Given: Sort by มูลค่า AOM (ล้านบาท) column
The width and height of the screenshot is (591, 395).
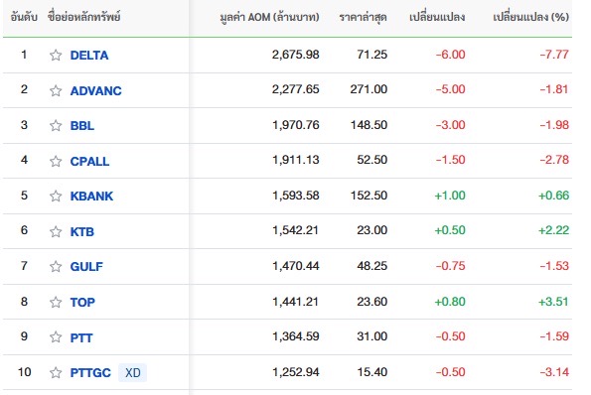Looking at the screenshot, I should (x=269, y=17).
